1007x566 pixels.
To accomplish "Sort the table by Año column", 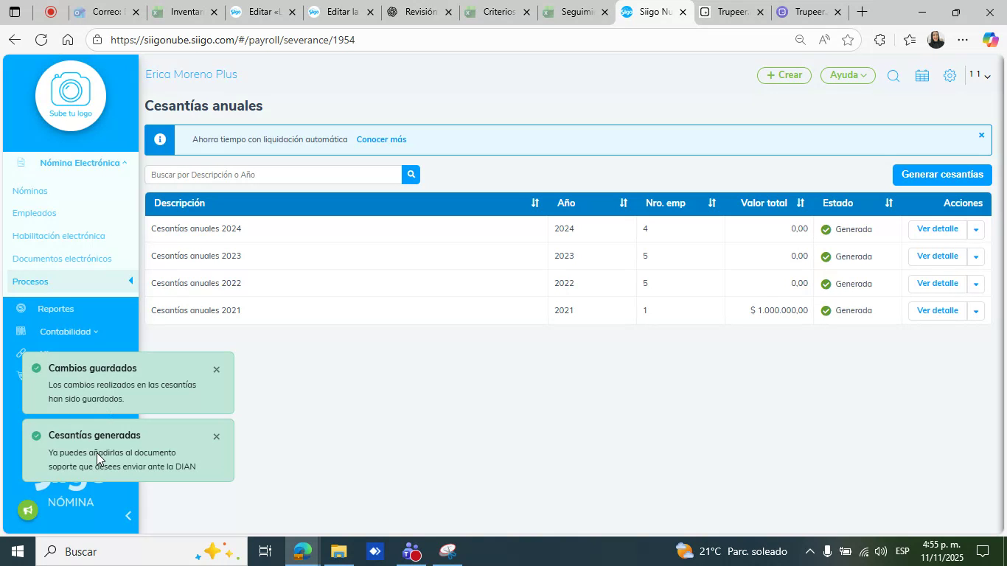I will click(624, 203).
